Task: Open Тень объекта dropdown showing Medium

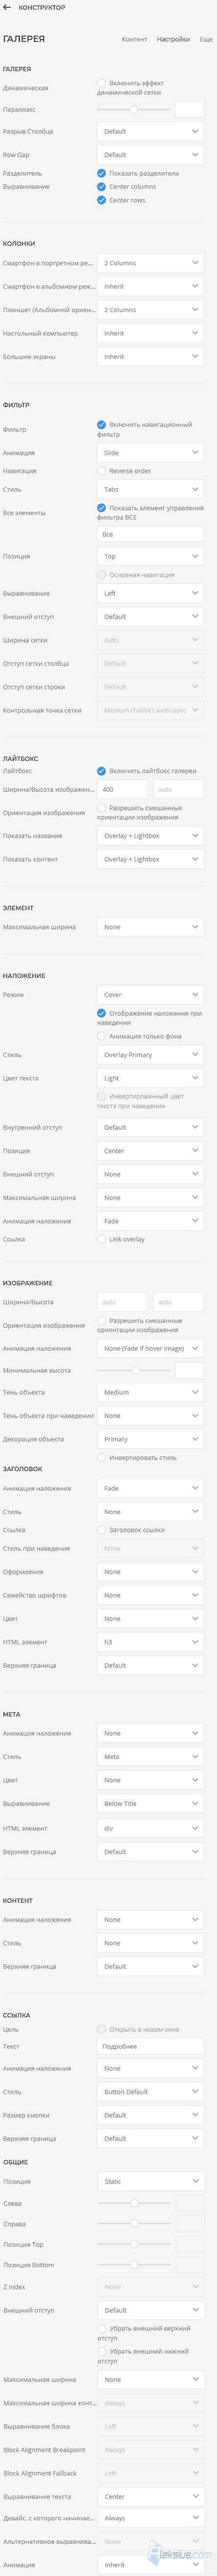Action: click(x=150, y=1392)
